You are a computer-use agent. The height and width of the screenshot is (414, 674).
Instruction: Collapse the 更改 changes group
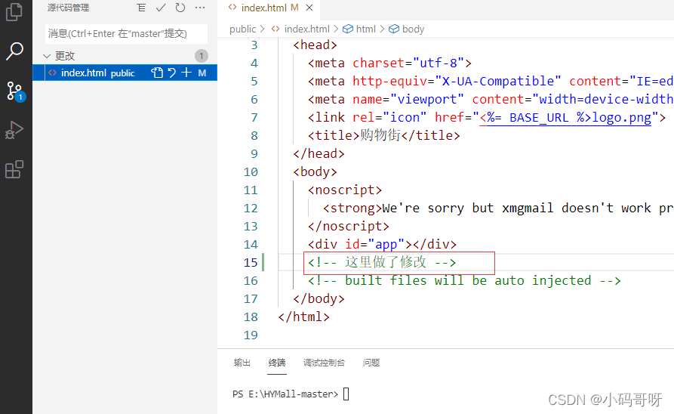47,56
